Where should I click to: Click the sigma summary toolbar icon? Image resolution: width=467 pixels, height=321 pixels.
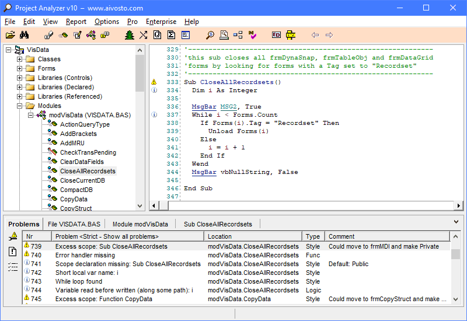[172, 35]
